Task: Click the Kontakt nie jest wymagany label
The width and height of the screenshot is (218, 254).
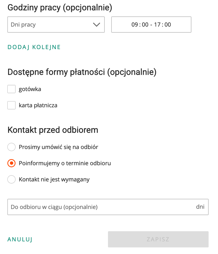Action: [54, 180]
